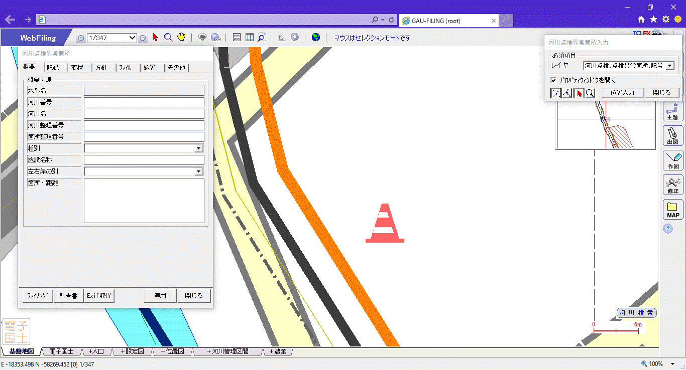Image resolution: width=686 pixels, height=370 pixels.
Task: Open the 修正 edit side button
Action: [672, 184]
